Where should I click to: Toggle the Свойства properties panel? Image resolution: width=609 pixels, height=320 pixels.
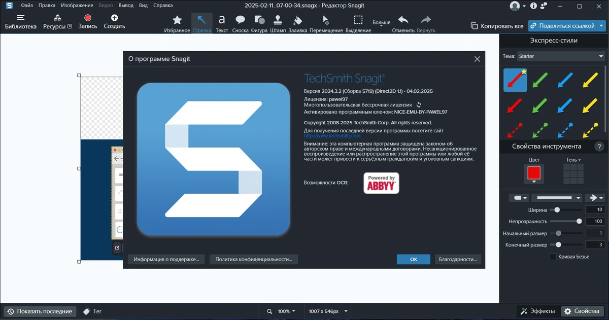pyautogui.click(x=583, y=311)
